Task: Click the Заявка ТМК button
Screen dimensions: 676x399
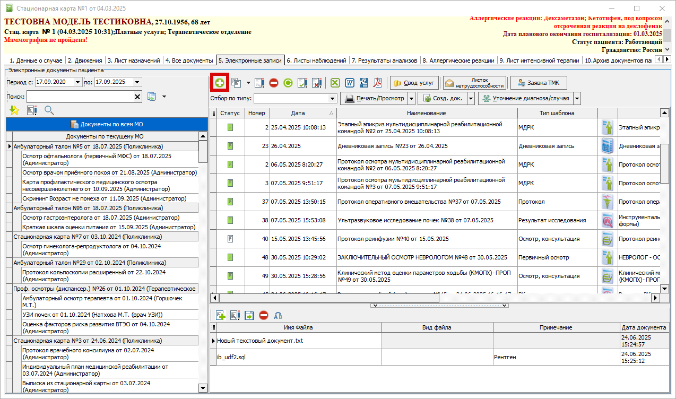Action: click(x=539, y=83)
